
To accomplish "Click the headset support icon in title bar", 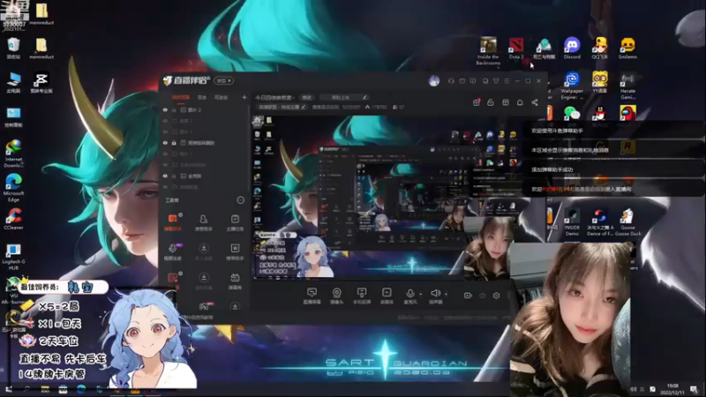I will (451, 81).
